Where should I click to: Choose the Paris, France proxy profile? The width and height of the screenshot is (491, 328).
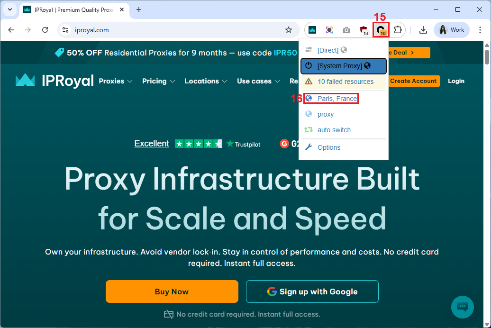pos(337,99)
